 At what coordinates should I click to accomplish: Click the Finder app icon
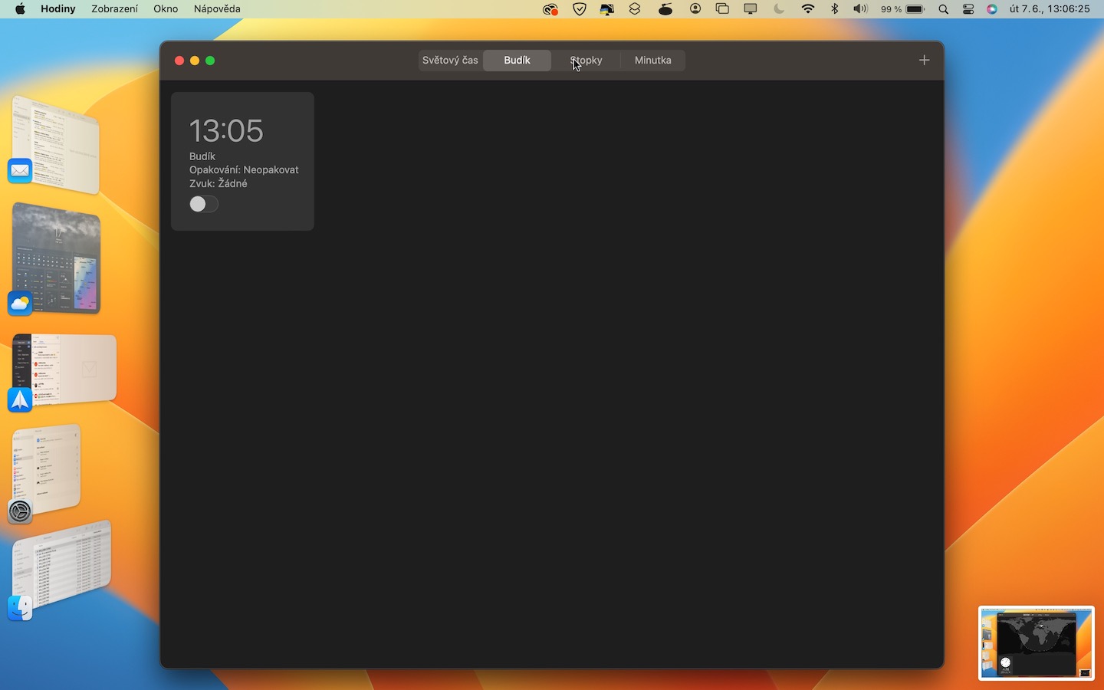point(20,608)
